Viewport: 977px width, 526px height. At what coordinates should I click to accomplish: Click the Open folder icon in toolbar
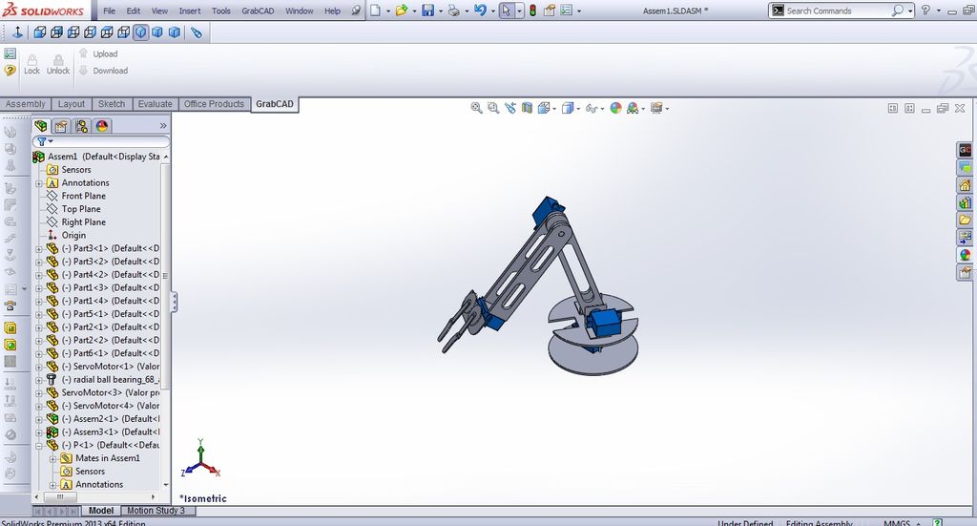tap(402, 11)
